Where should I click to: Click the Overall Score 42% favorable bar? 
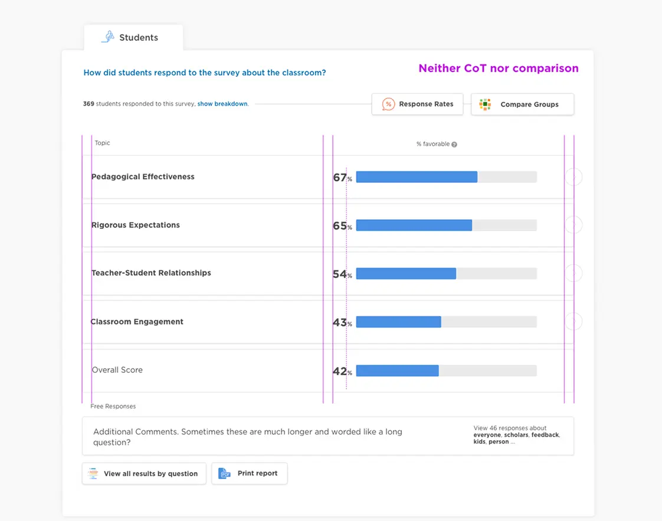397,371
